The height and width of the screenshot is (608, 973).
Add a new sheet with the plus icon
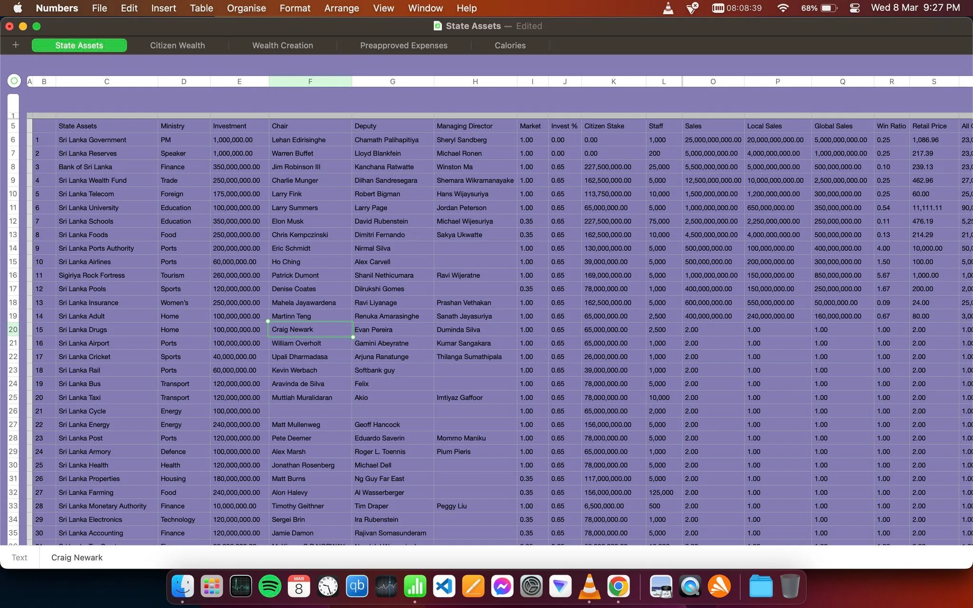16,45
